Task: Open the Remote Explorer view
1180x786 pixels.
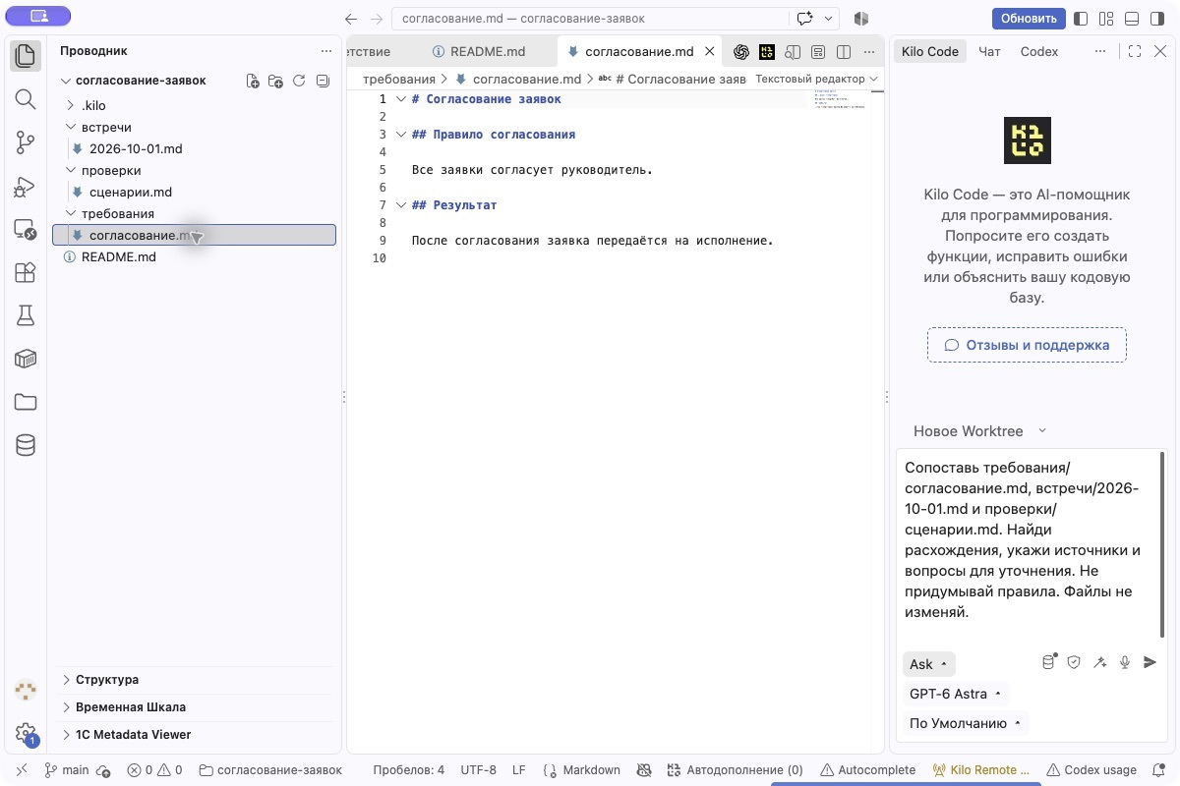Action: 26,230
